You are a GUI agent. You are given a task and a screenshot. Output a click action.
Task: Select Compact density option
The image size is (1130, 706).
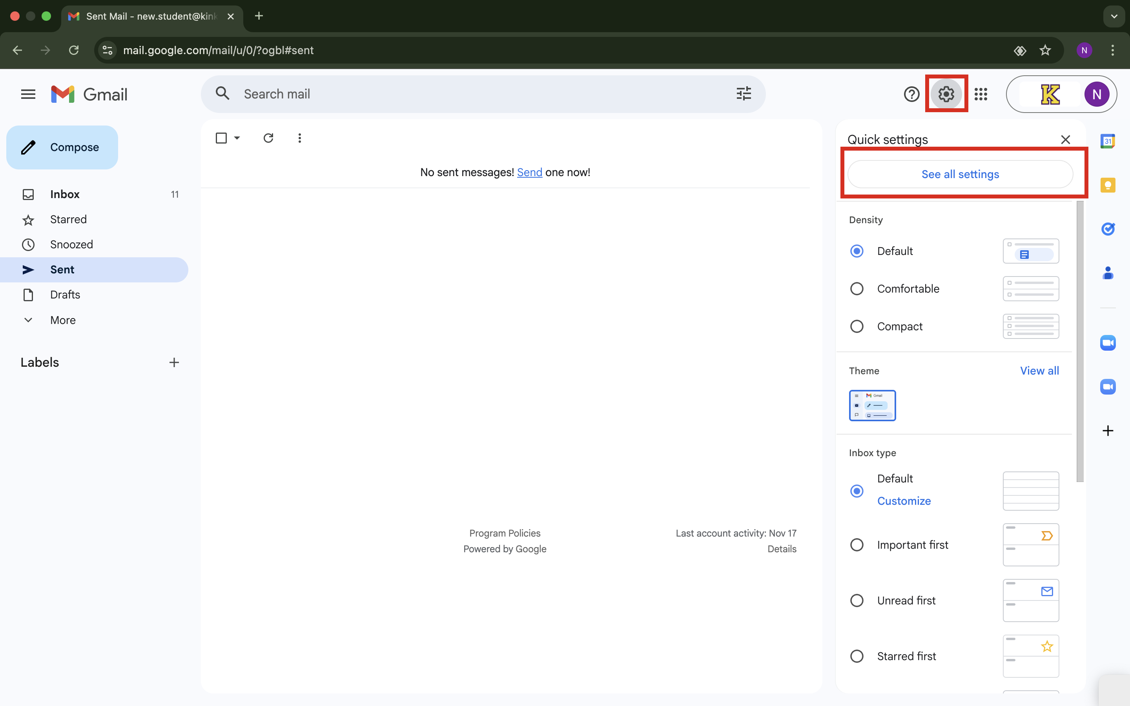pos(857,326)
